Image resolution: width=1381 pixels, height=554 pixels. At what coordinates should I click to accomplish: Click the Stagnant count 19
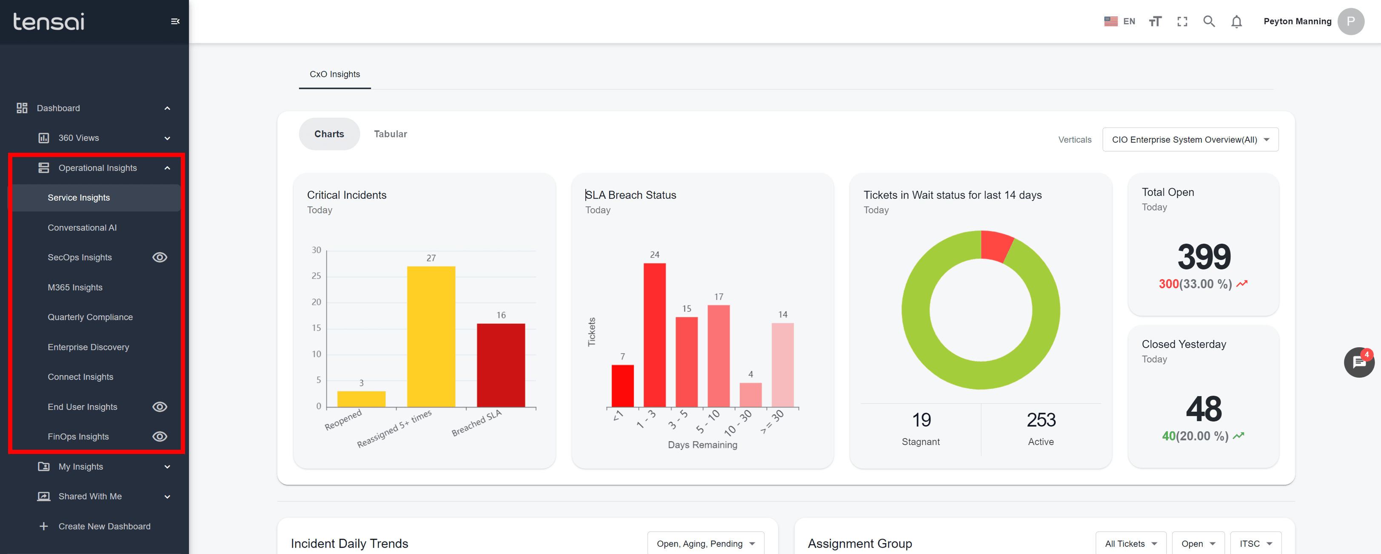[921, 420]
